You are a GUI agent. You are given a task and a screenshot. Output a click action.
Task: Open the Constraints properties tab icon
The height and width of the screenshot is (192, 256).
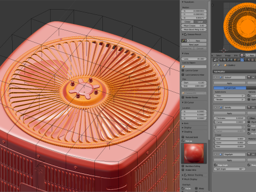click(238, 60)
